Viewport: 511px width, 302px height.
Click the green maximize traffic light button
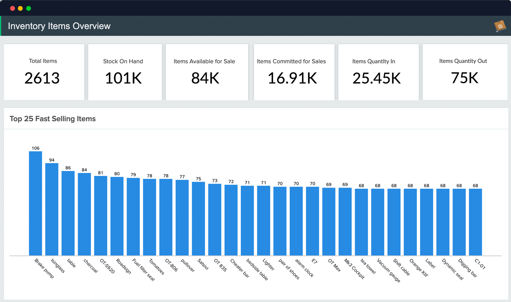click(29, 8)
